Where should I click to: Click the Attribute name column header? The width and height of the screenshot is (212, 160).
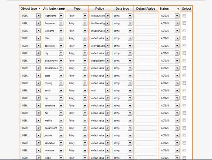click(54, 9)
